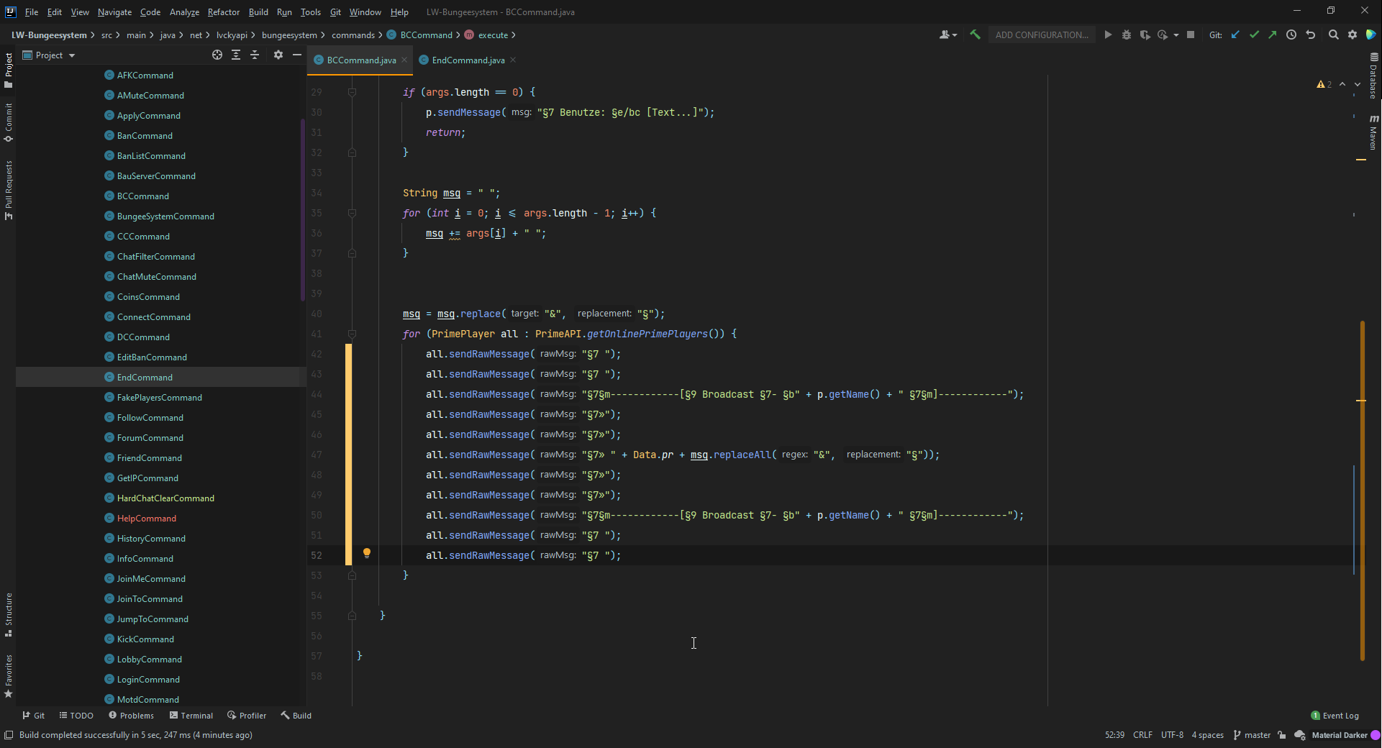The height and width of the screenshot is (748, 1382).
Task: Click the Search Everywhere magnifier icon
Action: pos(1333,35)
